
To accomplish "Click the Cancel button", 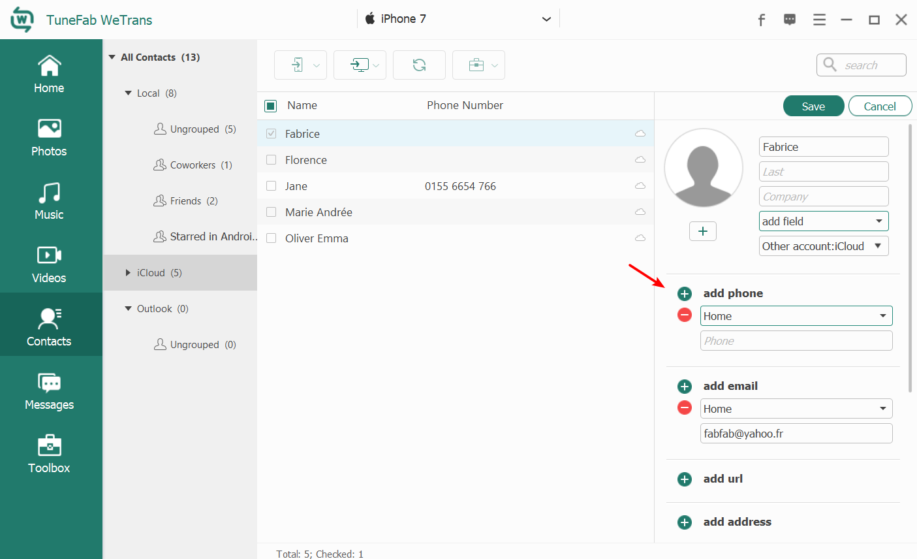I will click(880, 106).
